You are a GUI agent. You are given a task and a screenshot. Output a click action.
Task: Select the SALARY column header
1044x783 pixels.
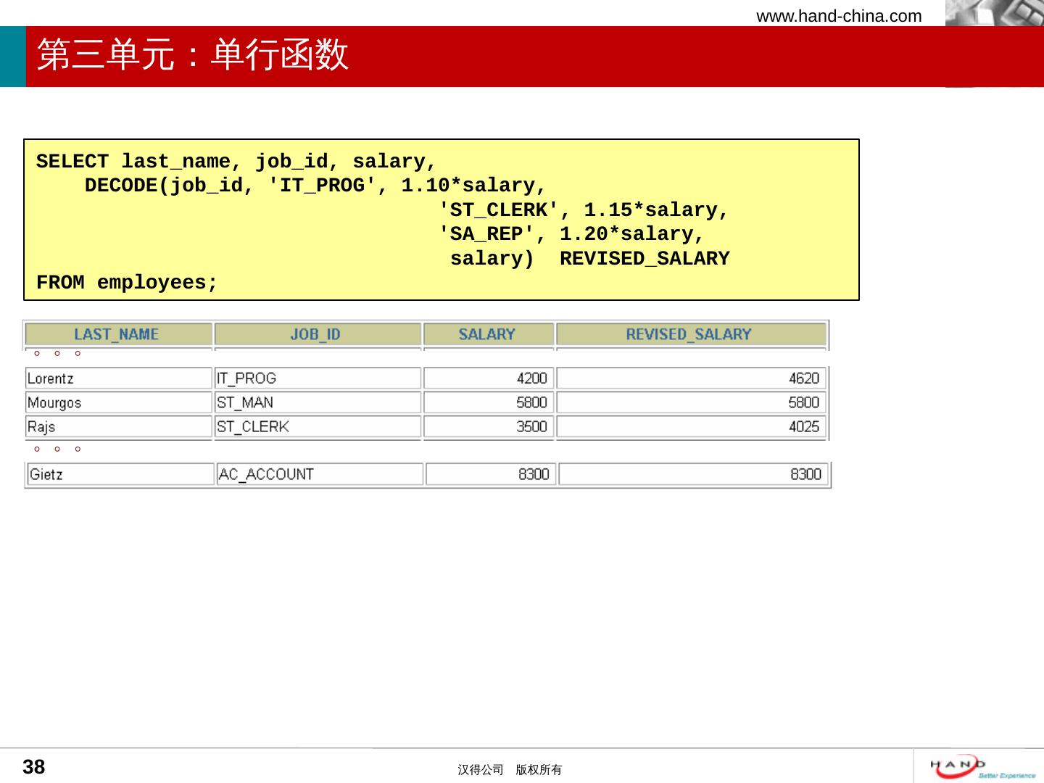pyautogui.click(x=486, y=334)
